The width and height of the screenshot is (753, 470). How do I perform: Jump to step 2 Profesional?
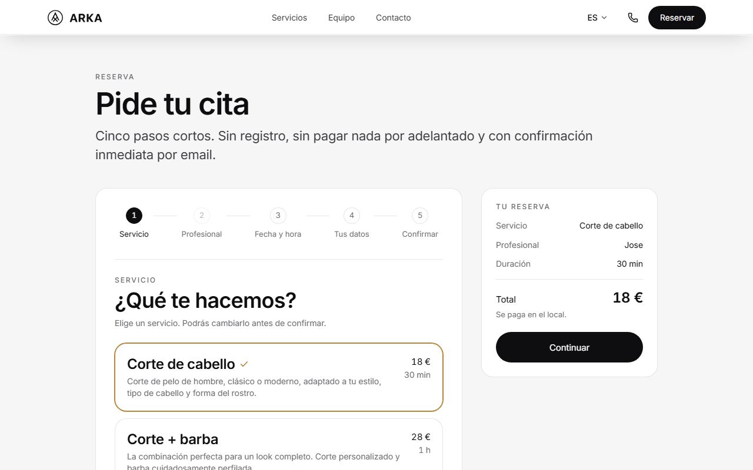[x=202, y=223]
